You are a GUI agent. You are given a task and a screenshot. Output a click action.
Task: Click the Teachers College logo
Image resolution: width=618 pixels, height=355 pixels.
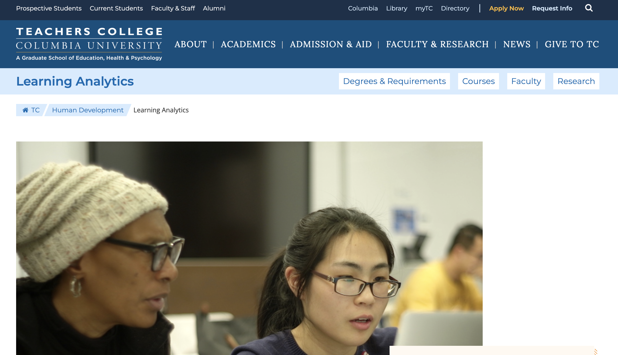pos(89,44)
